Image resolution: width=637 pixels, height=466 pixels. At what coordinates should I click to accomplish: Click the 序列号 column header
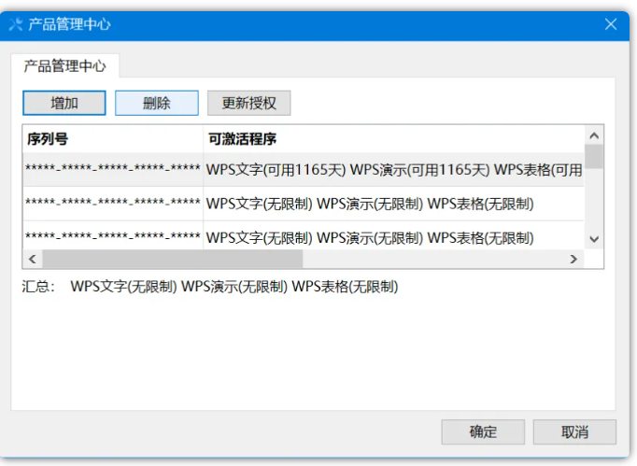(112, 139)
